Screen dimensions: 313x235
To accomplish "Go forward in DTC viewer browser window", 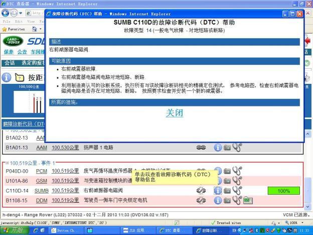I will click(x=14, y=13).
